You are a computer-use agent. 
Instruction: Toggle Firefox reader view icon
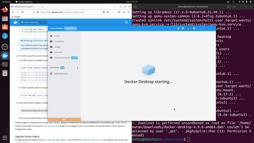pos(104,12)
